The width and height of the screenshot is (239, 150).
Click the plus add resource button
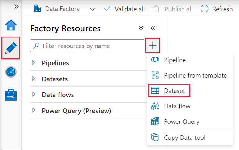coord(153,46)
